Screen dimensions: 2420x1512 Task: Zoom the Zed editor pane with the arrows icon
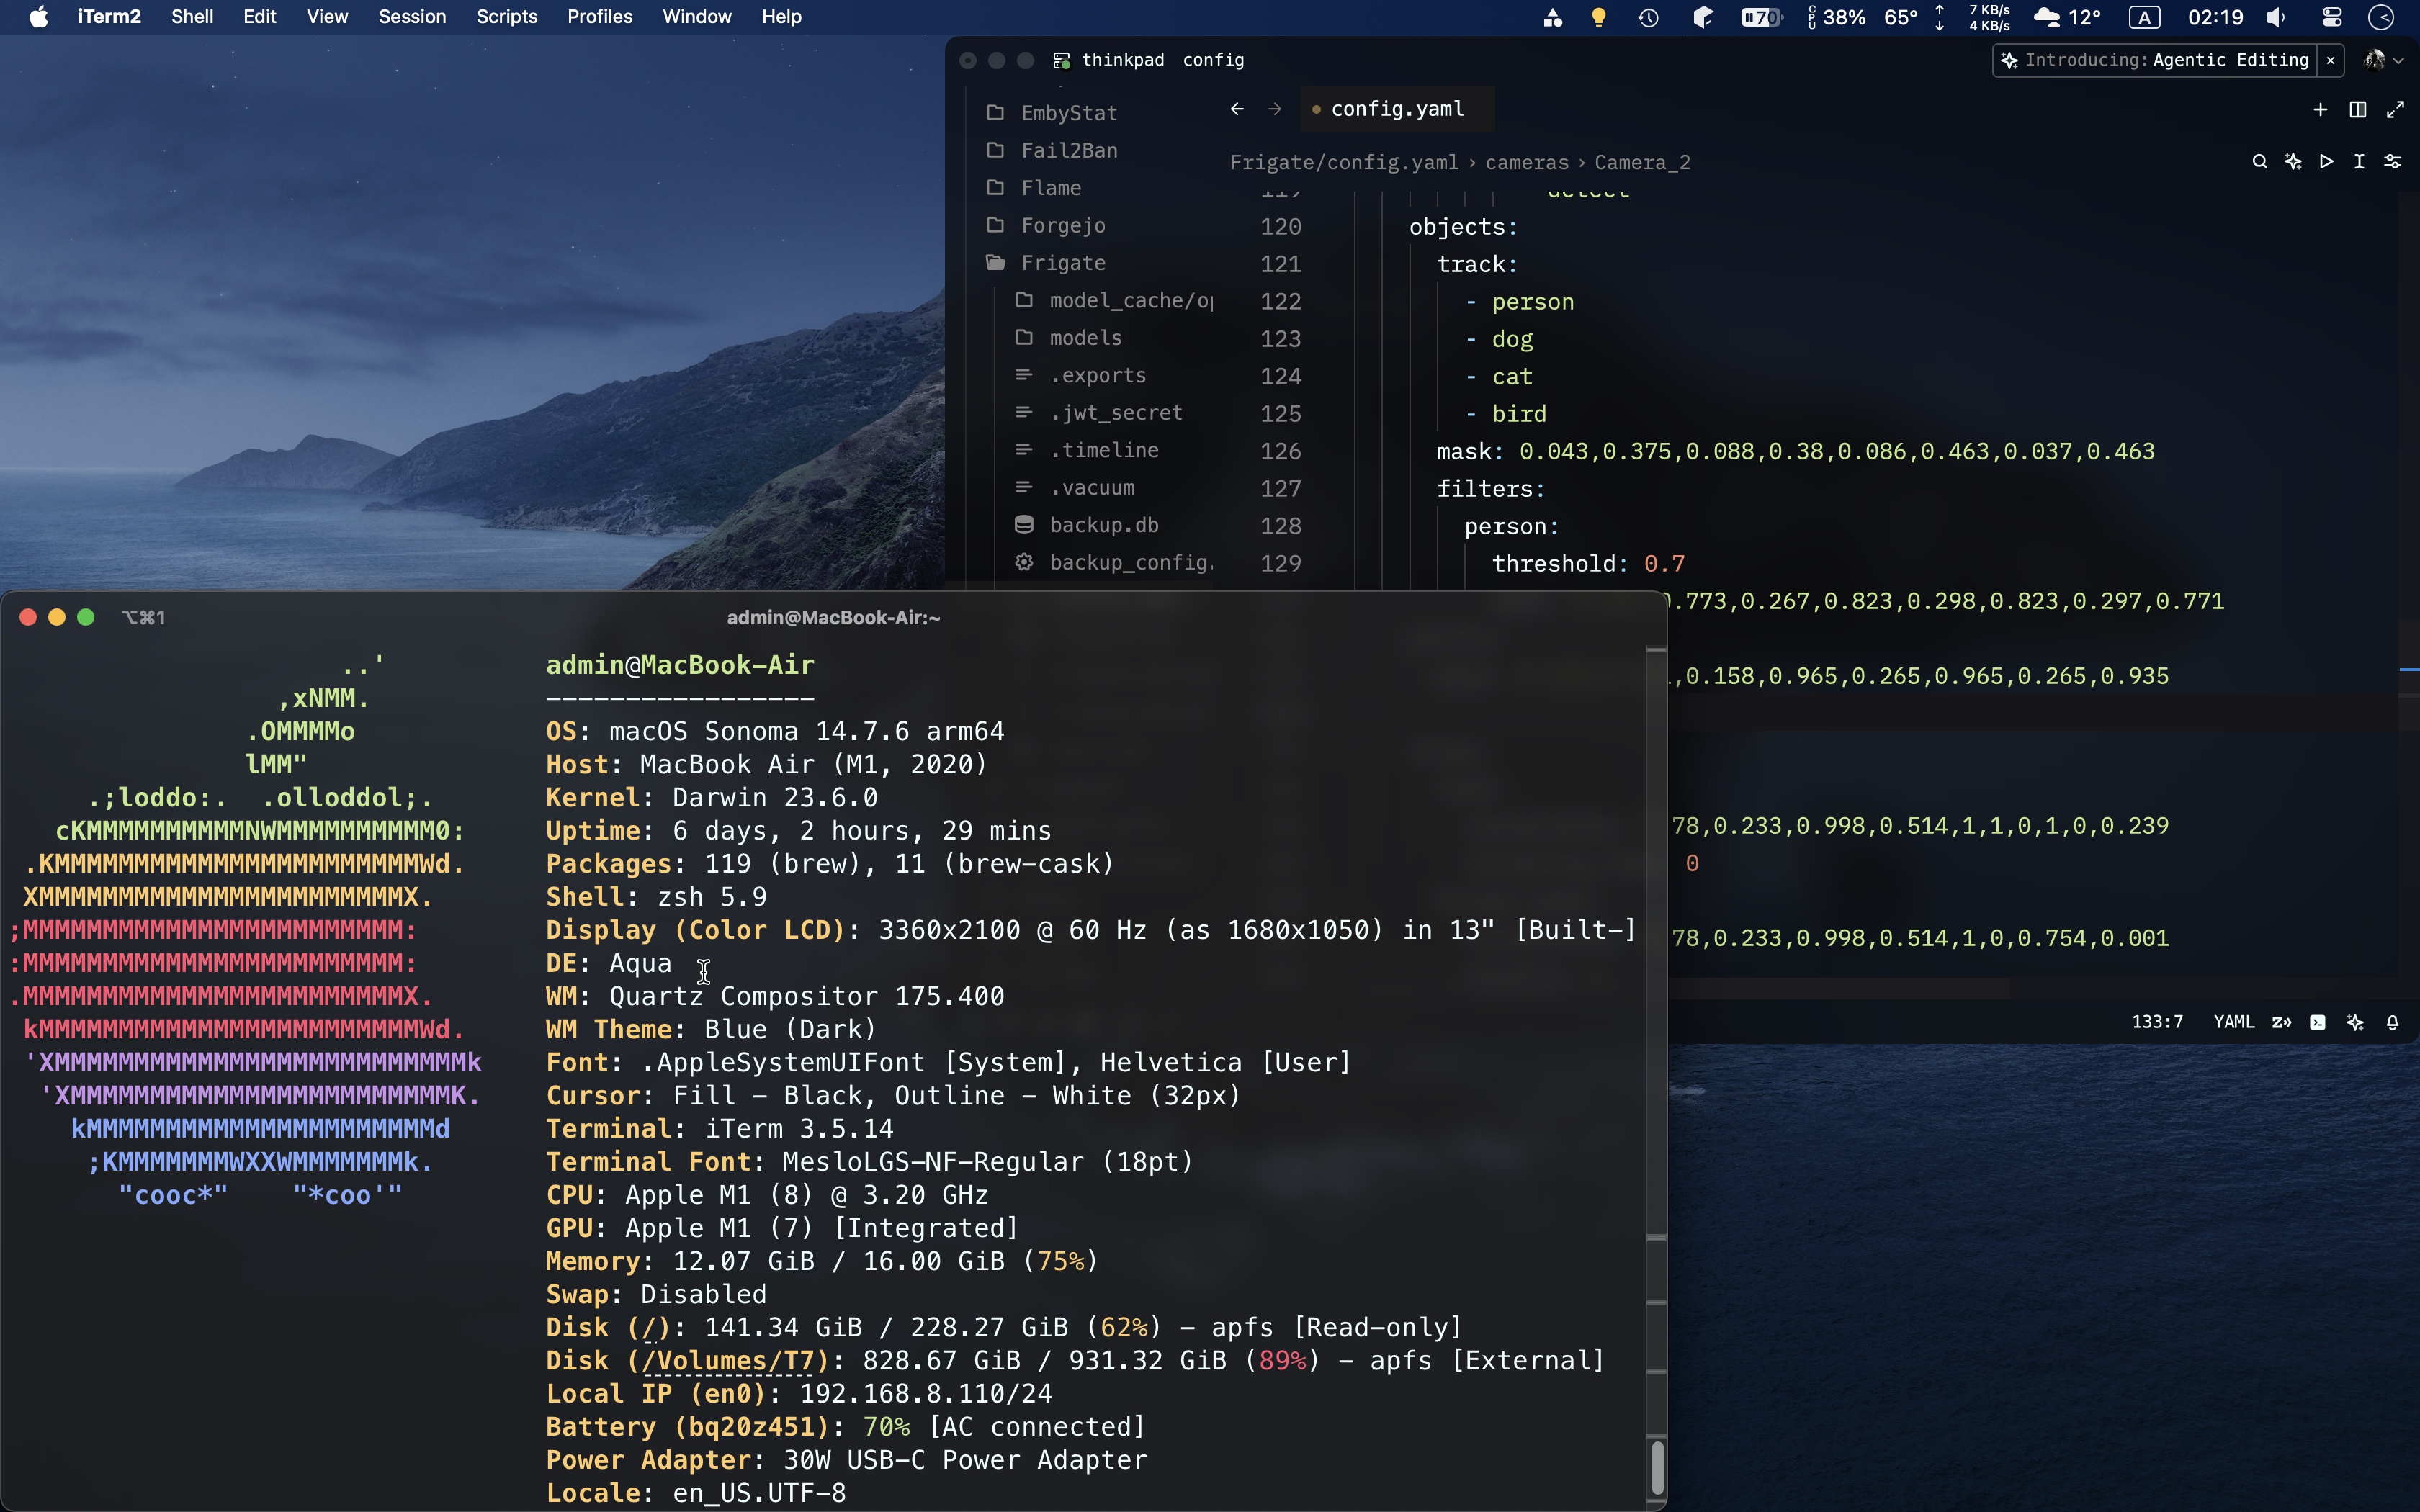point(2395,110)
